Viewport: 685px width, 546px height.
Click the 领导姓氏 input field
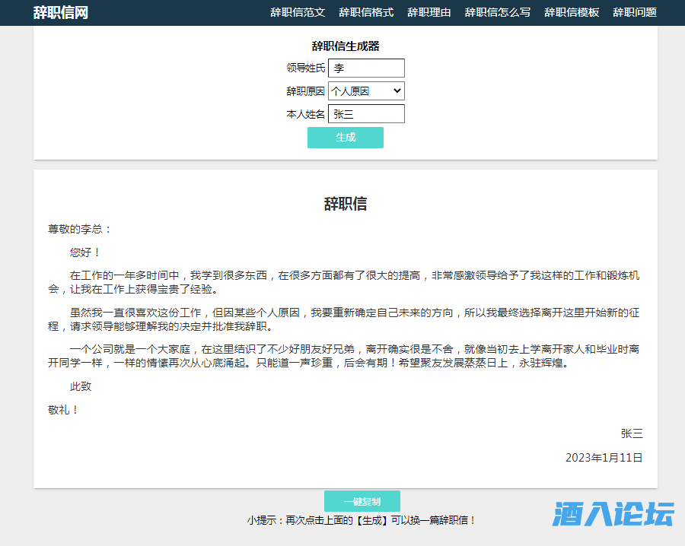pyautogui.click(x=366, y=68)
